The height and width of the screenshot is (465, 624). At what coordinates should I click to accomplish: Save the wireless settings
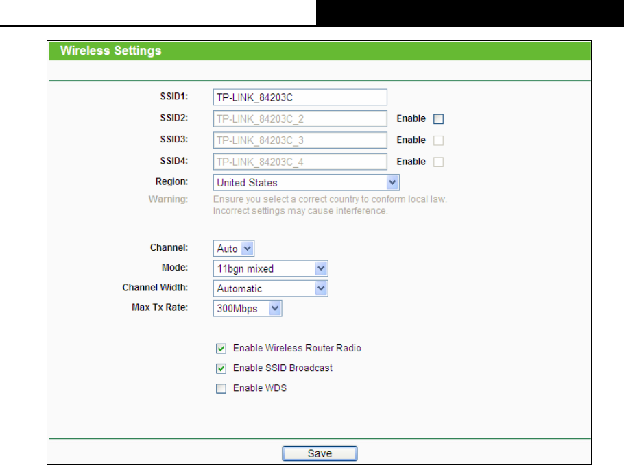pos(320,453)
